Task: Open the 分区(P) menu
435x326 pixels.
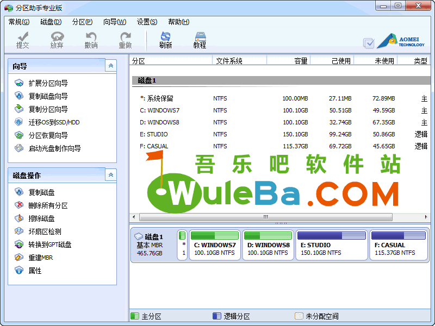Action: [82, 22]
